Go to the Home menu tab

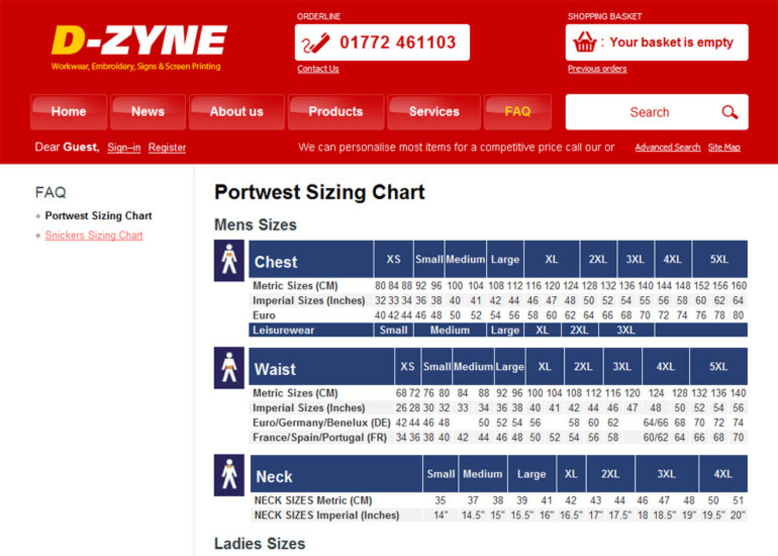69,112
